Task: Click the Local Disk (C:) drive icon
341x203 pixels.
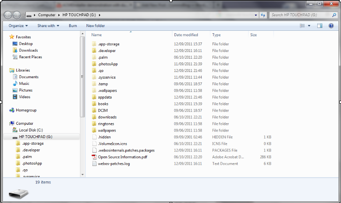Action: (x=15, y=130)
